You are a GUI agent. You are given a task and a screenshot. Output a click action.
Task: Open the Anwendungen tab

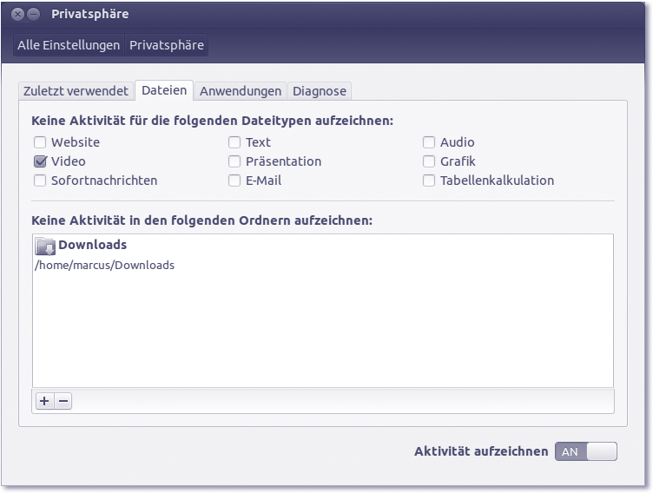pyautogui.click(x=241, y=91)
